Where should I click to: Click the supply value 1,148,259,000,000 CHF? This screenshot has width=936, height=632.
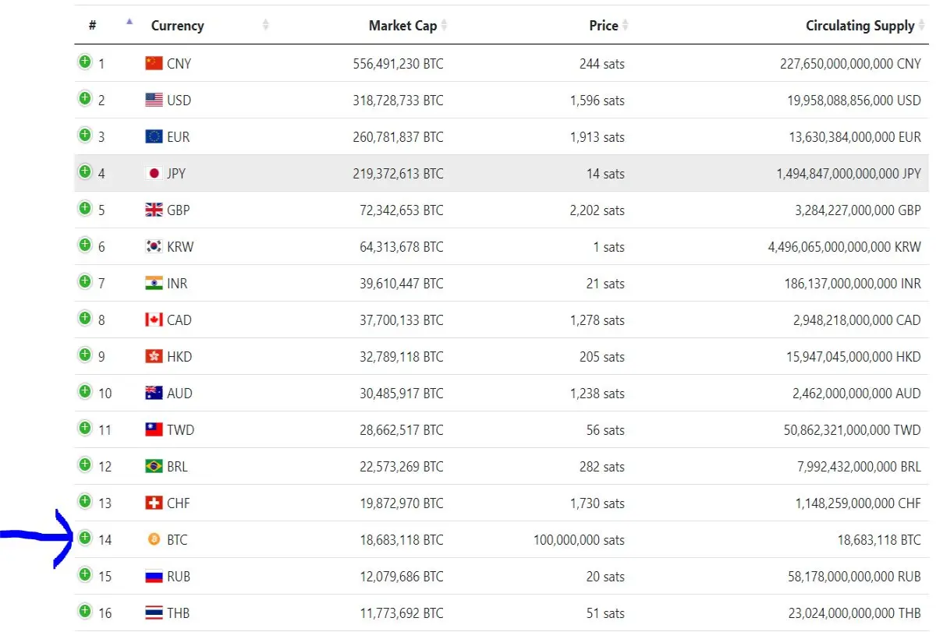[x=858, y=503]
